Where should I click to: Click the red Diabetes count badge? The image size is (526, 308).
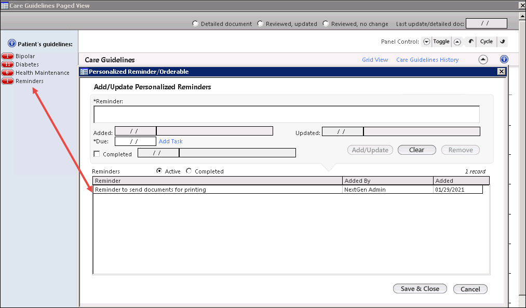click(x=7, y=64)
